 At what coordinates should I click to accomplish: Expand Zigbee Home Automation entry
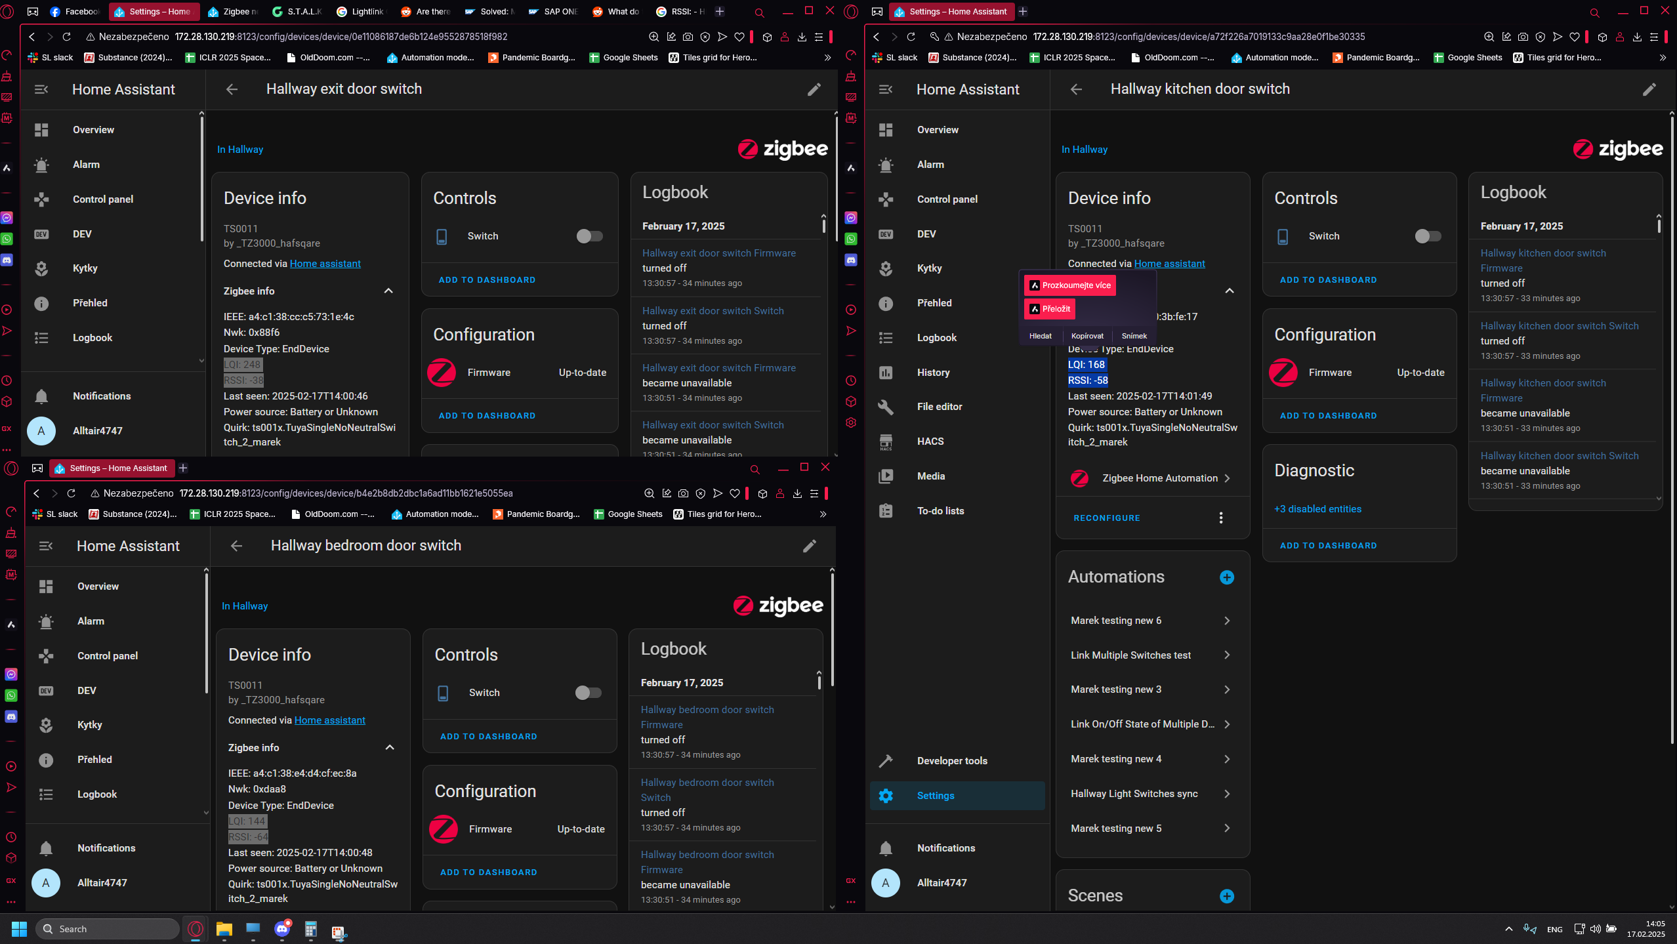[1159, 478]
